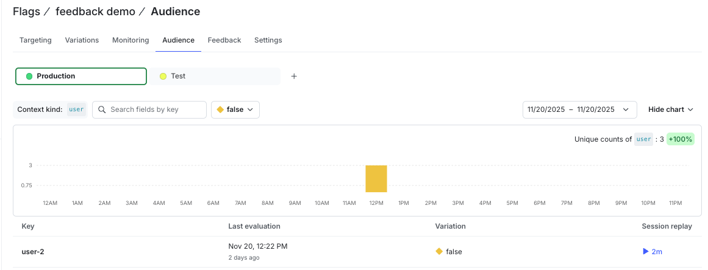Click the yellow diamond in user-2 row

439,252
